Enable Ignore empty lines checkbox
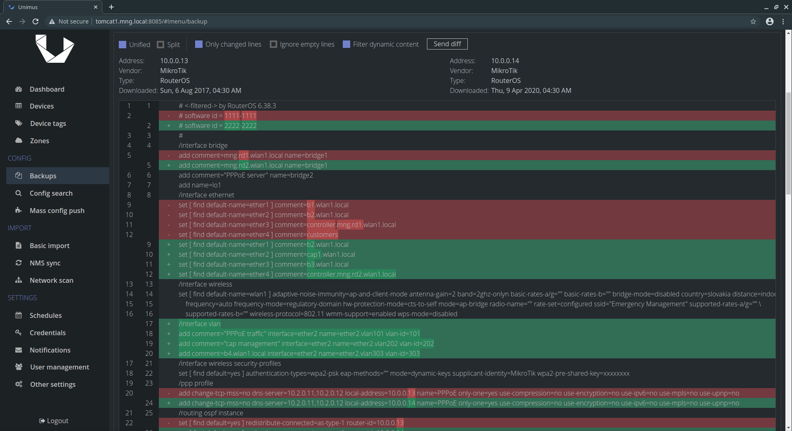 click(x=273, y=44)
